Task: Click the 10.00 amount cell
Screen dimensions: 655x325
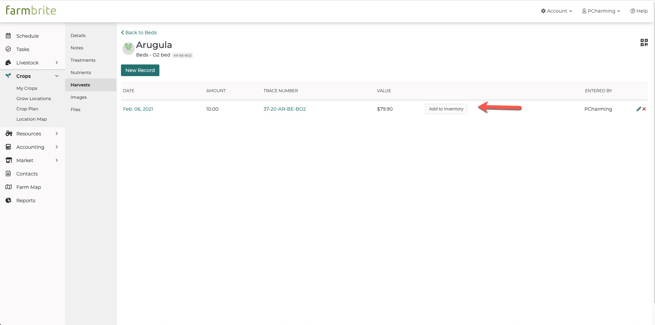Action: [x=212, y=109]
